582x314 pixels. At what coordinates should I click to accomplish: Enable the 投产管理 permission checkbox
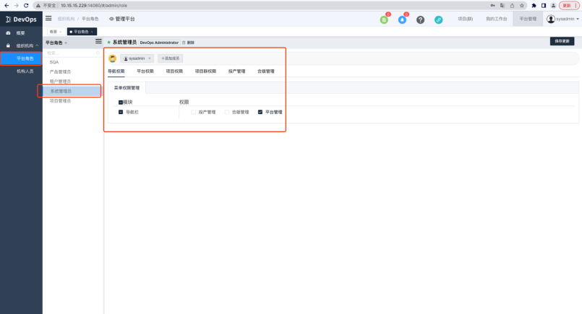click(x=194, y=112)
